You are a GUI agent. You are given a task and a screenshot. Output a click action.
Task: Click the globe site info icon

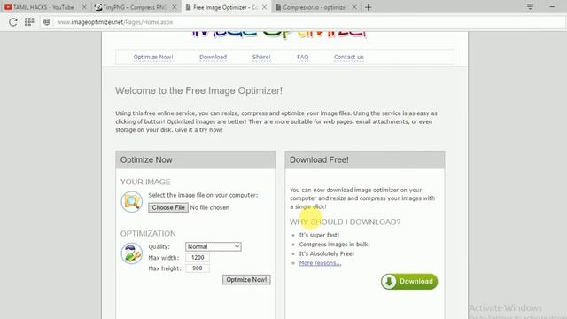47,22
